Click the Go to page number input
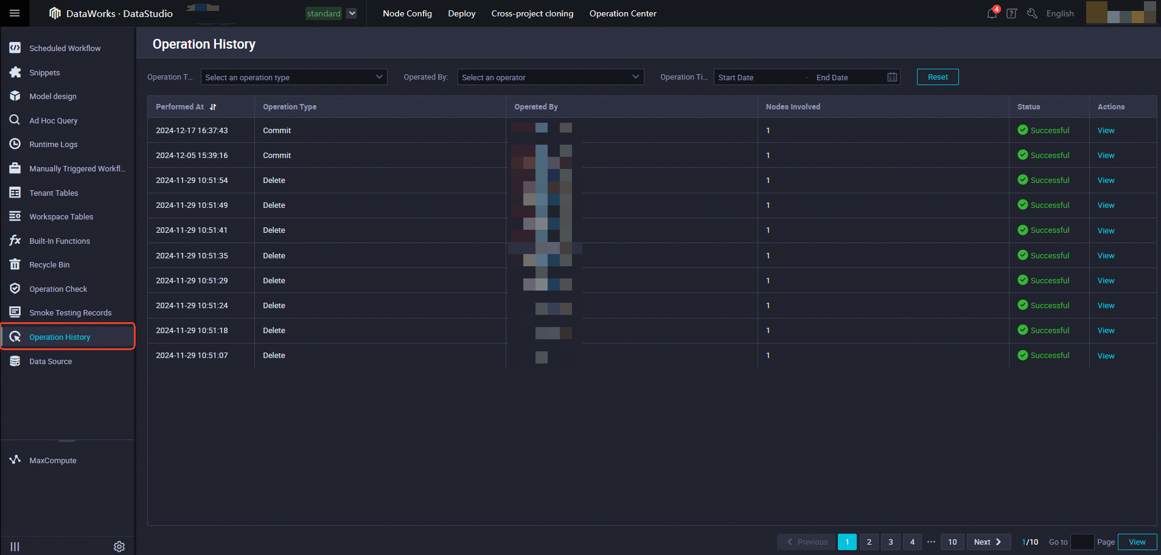1161x555 pixels. coord(1082,542)
